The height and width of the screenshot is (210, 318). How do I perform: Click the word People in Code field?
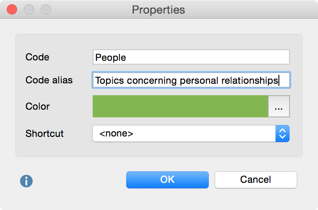[111, 57]
